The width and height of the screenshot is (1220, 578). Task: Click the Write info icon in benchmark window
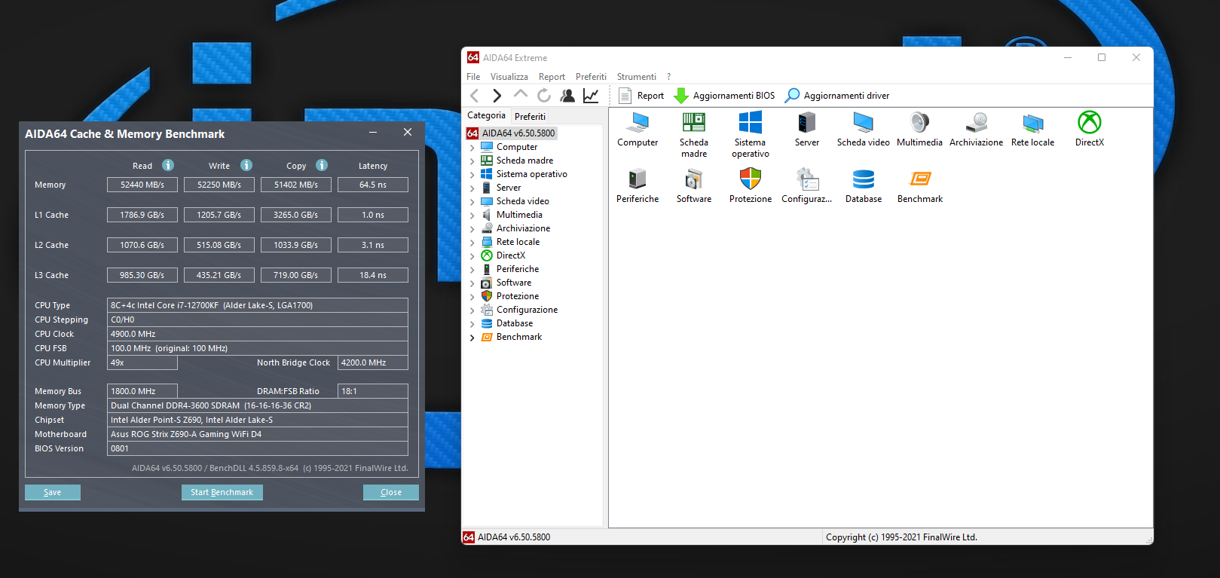tap(246, 165)
